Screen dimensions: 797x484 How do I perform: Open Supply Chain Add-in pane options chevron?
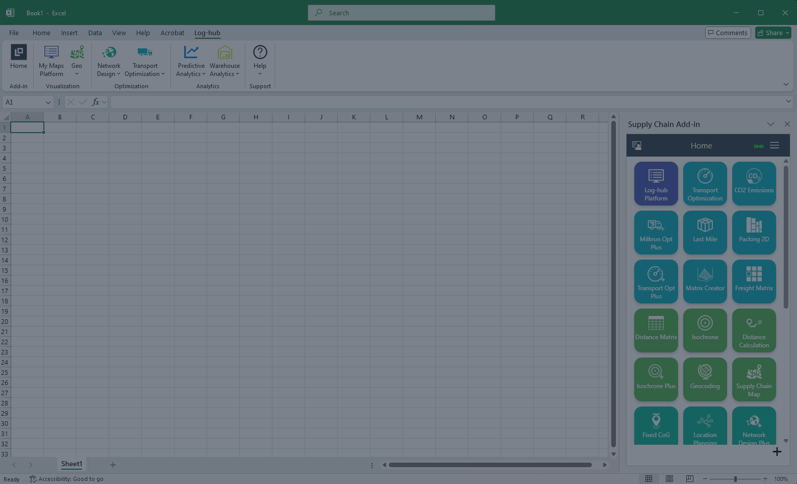(x=770, y=124)
